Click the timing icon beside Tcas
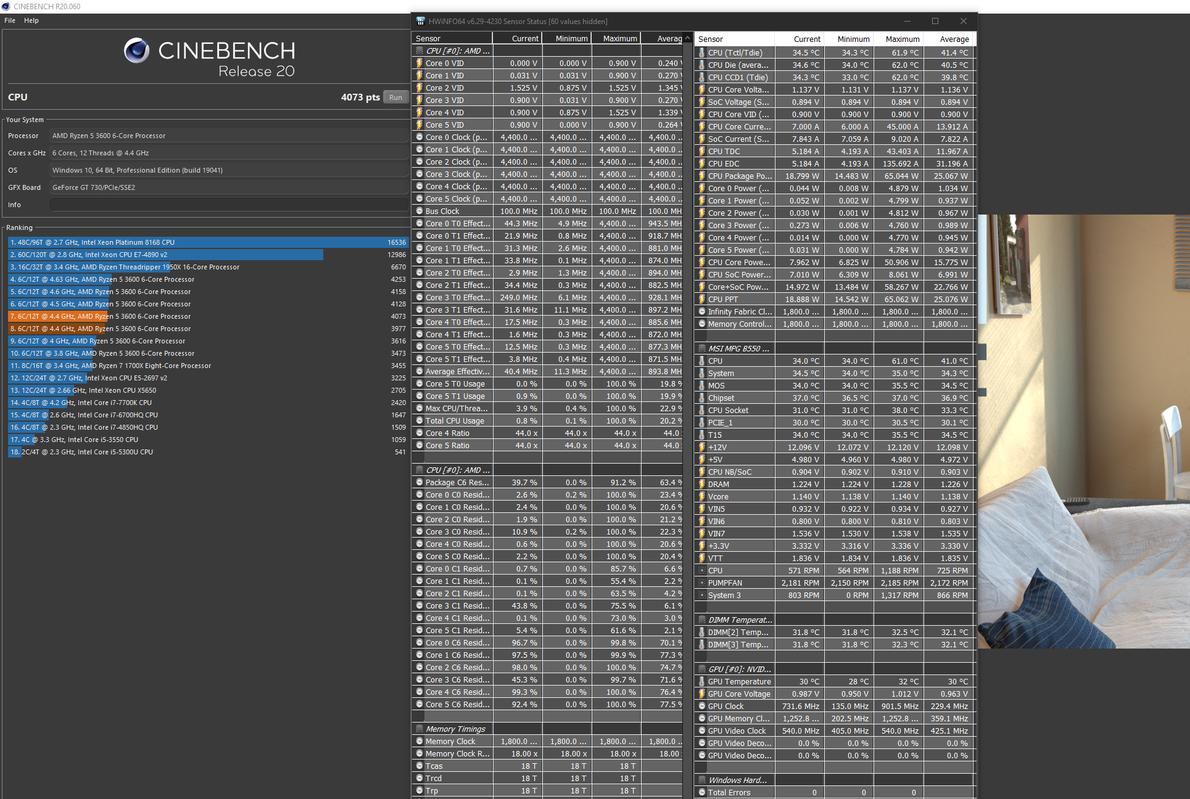The image size is (1190, 799). [x=420, y=766]
